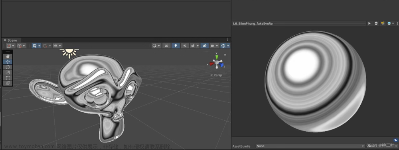Switch to the Scene tab
This screenshot has height=150, width=399.
11,40
